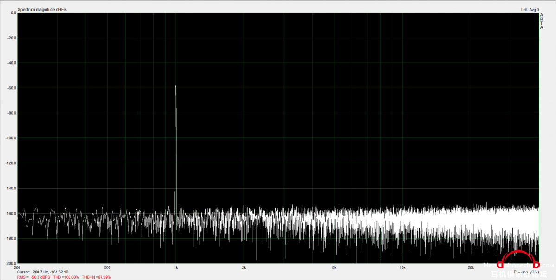
Task: Click the -60.0 y-axis label
Action: 13,88
